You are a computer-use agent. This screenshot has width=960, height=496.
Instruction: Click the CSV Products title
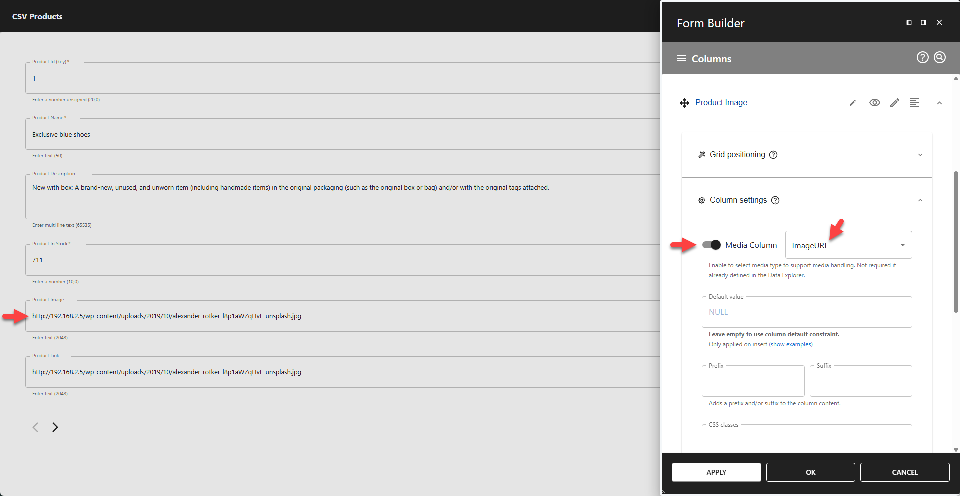coord(37,16)
